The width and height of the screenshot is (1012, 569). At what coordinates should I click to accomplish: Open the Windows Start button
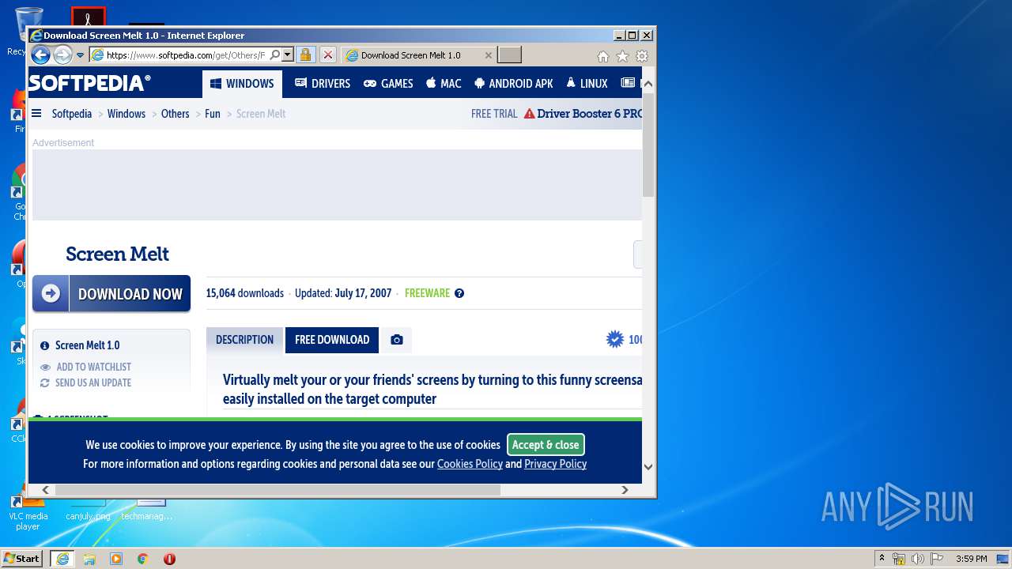pos(22,558)
